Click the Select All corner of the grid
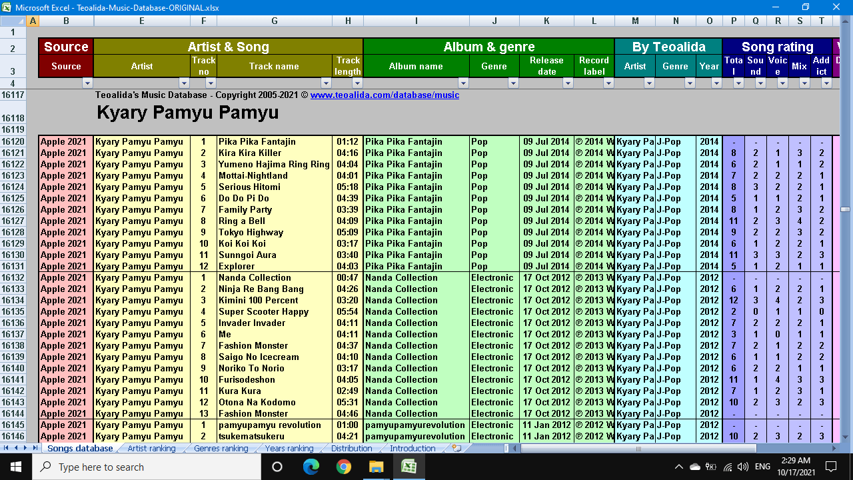The image size is (853, 480). pos(13,21)
